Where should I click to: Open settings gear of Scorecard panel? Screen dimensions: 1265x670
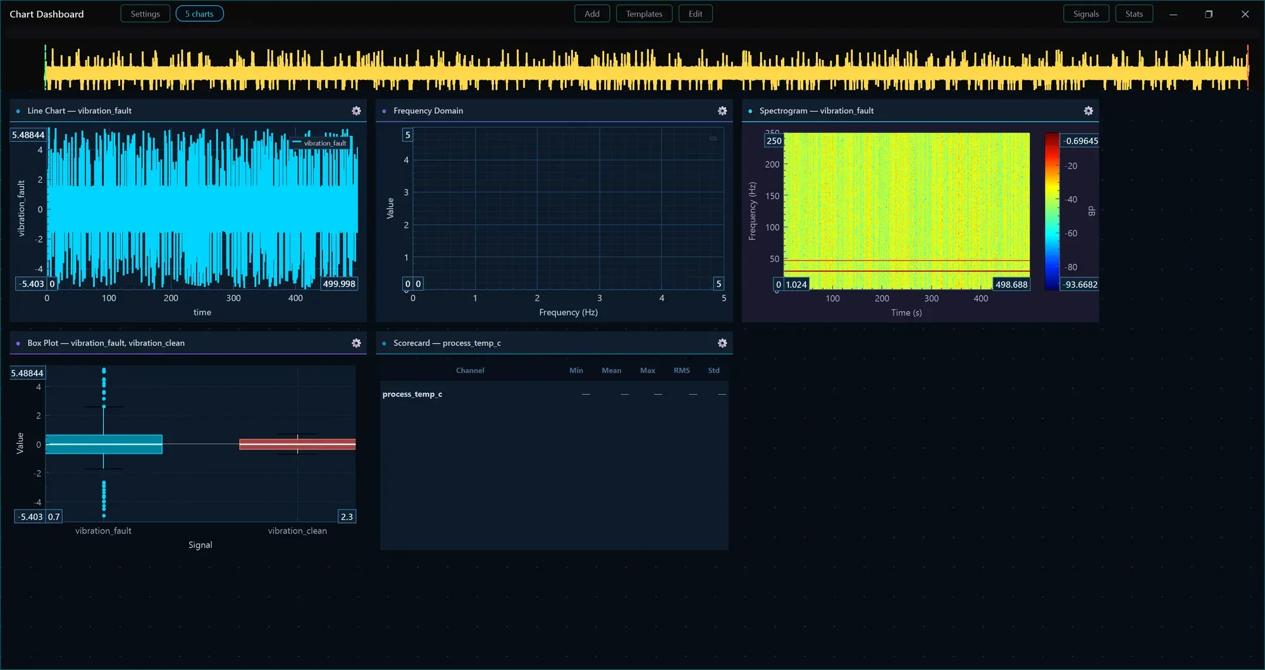pyautogui.click(x=722, y=343)
